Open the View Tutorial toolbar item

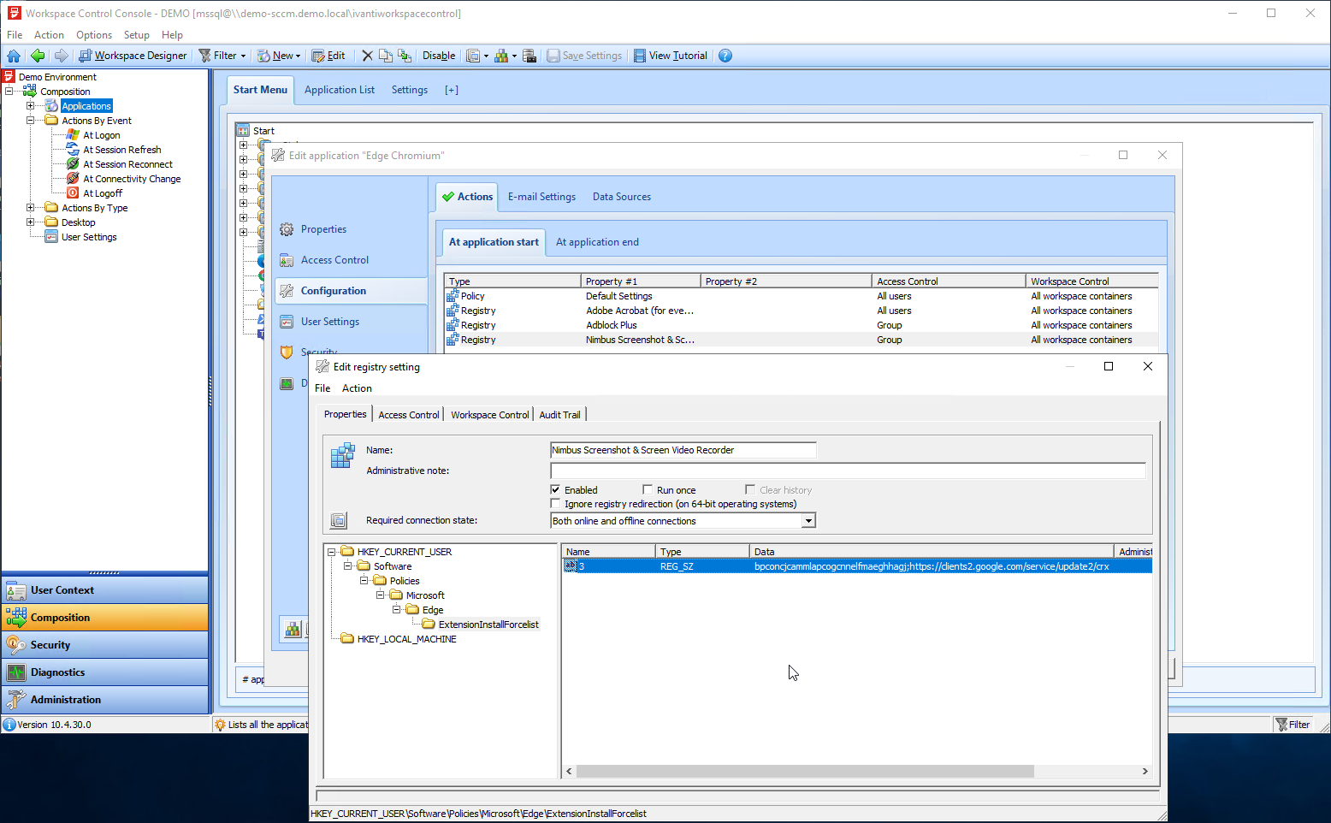(x=670, y=56)
